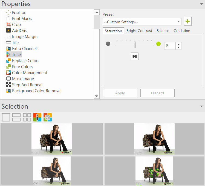Open the Balance tab

(x=163, y=31)
